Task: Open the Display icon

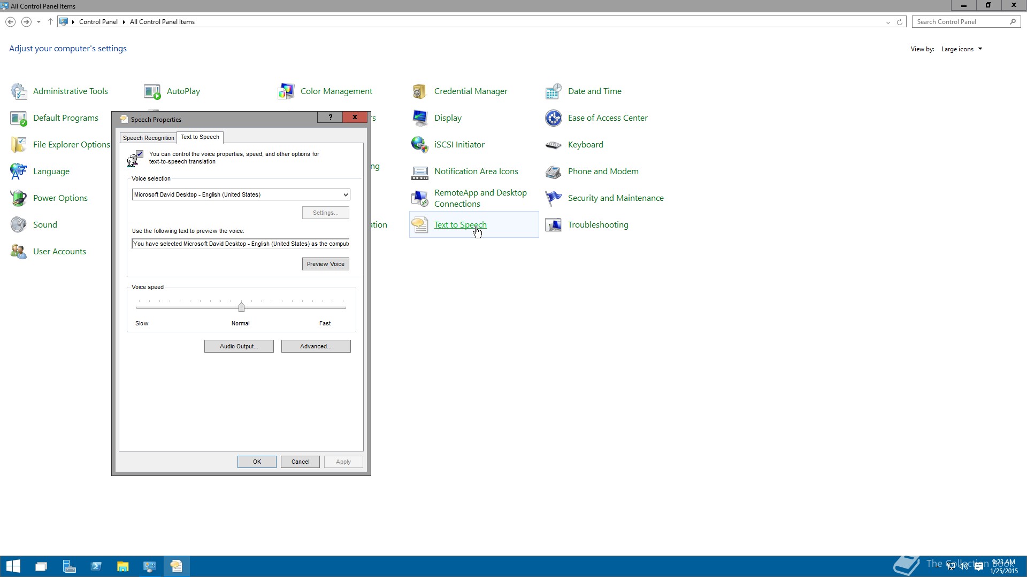Action: pos(420,118)
